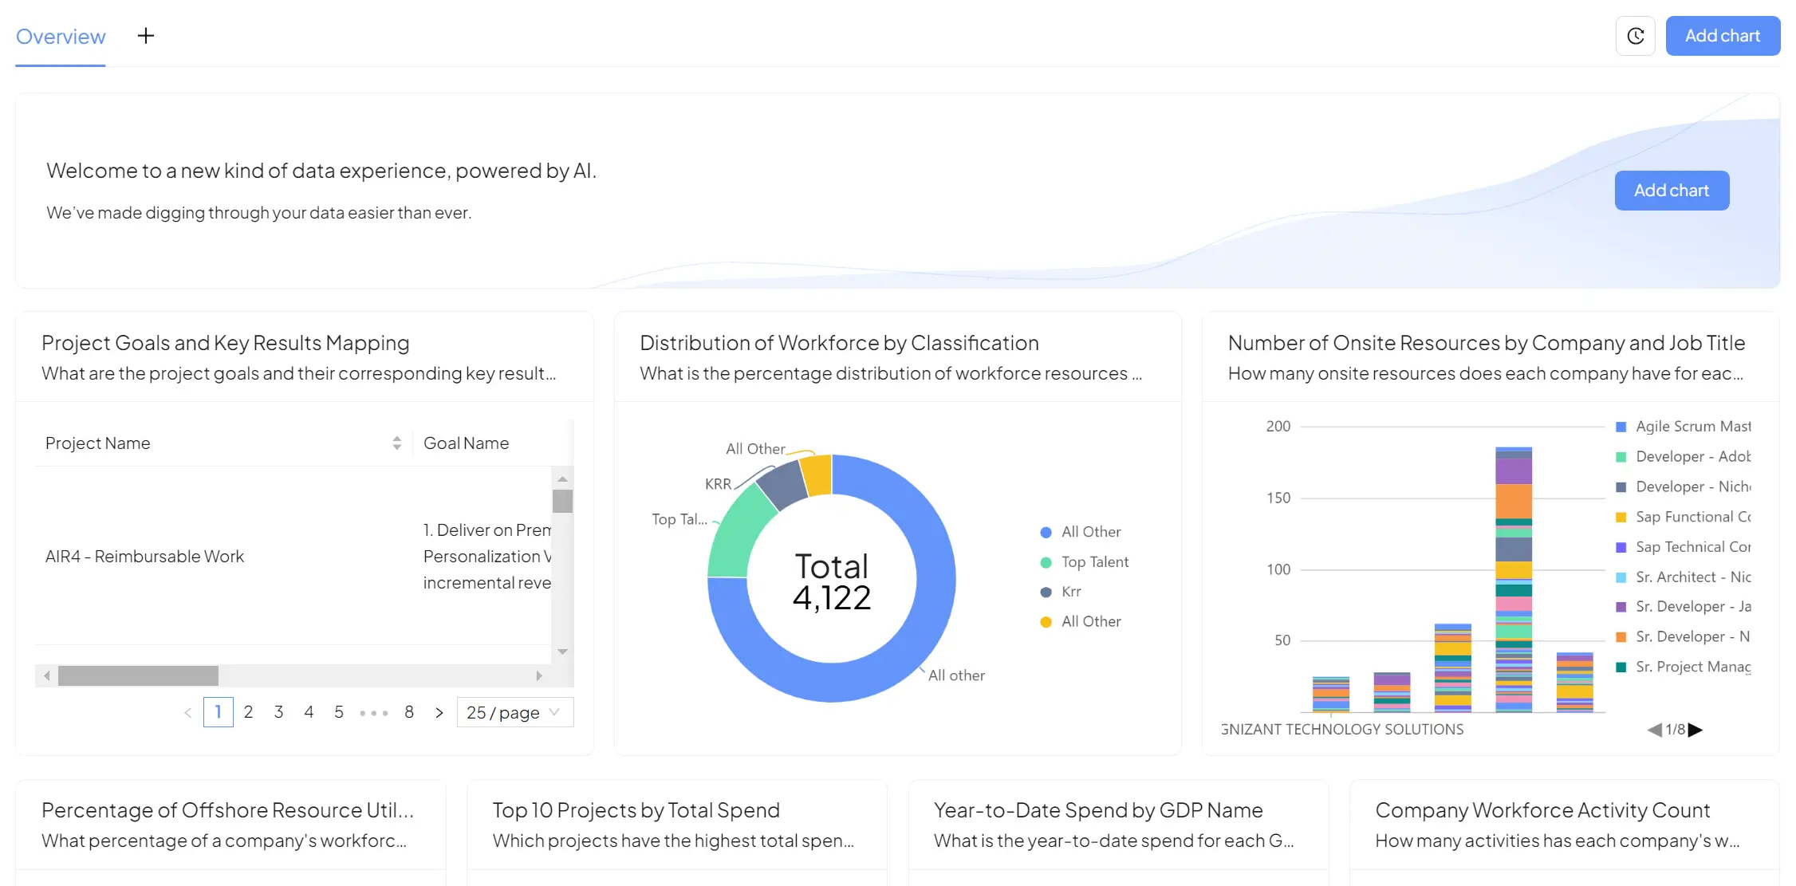Screen dimensions: 1796x886
Task: Click previous page chevron in table pagination
Action: (x=188, y=713)
